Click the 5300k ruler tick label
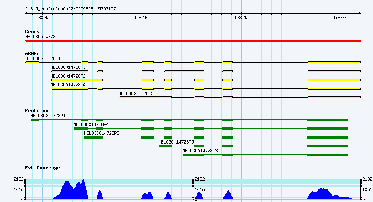 click(42, 18)
